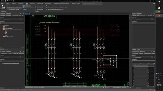Pin the Cables navigator panel

[153, 13]
